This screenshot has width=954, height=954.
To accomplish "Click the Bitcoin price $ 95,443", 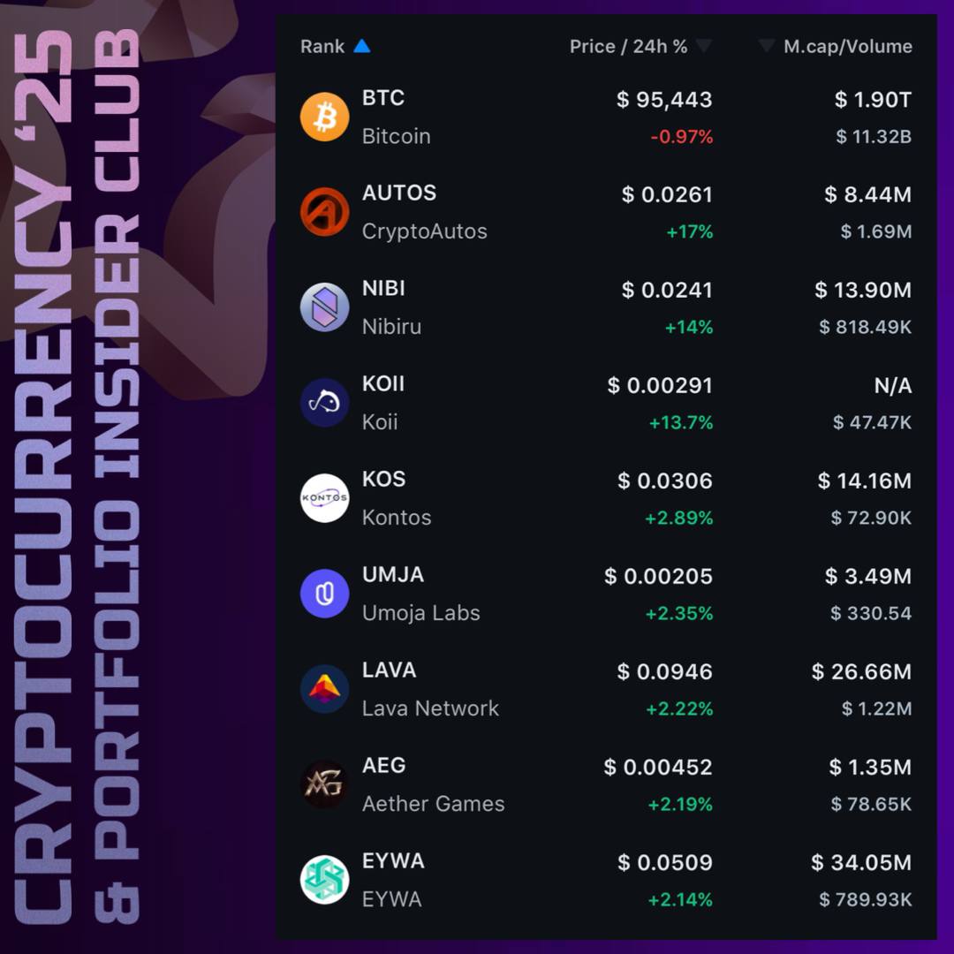I will (x=664, y=100).
